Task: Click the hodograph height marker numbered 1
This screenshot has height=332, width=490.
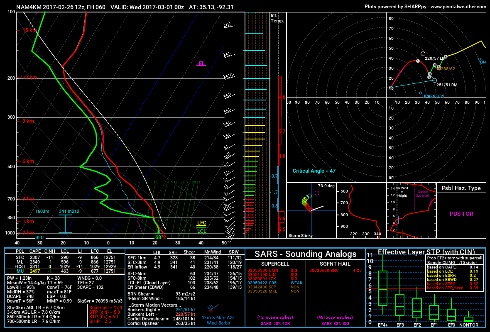Action: 418,61
